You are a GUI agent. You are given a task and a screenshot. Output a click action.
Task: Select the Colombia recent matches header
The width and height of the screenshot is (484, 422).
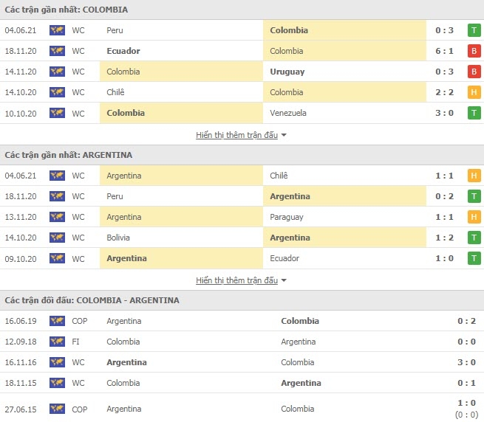(x=242, y=10)
